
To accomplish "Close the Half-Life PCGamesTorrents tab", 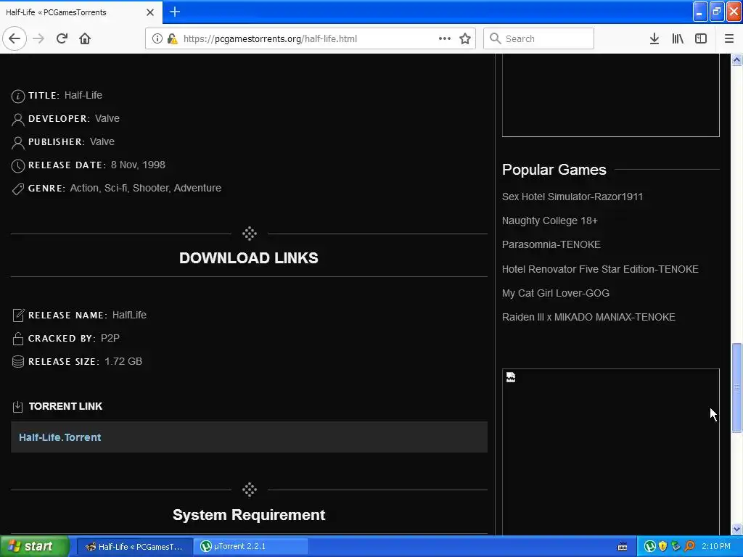I will click(x=149, y=12).
